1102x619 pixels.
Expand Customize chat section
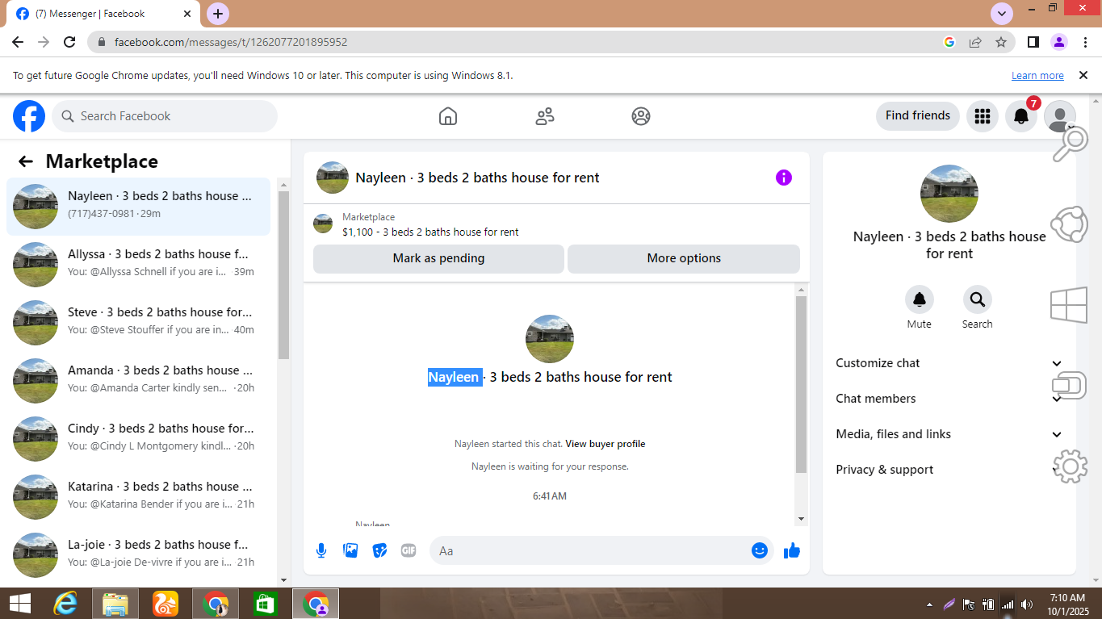click(x=949, y=363)
